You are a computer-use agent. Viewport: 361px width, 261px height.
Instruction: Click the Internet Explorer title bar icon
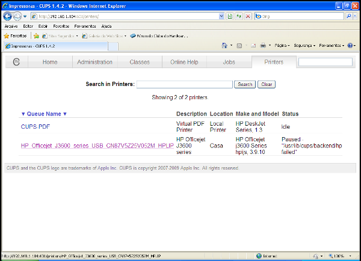click(x=5, y=6)
